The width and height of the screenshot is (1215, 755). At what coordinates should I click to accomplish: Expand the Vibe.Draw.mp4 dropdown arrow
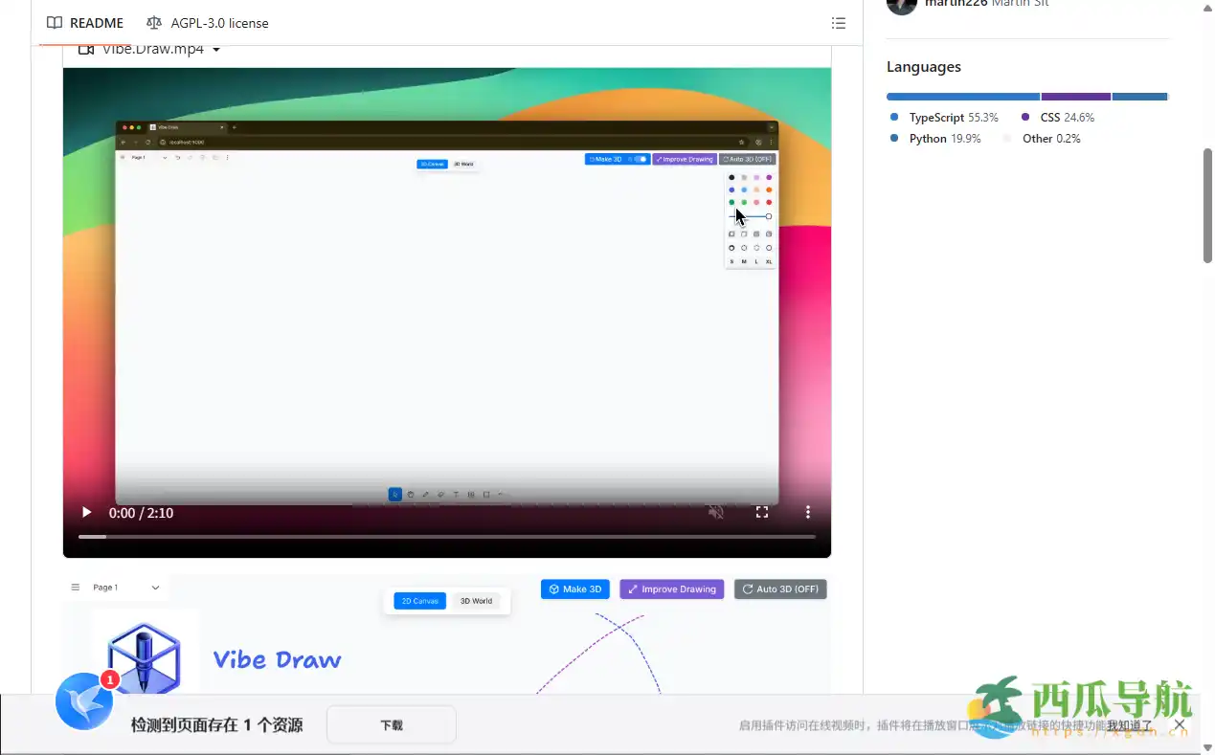[x=216, y=50]
